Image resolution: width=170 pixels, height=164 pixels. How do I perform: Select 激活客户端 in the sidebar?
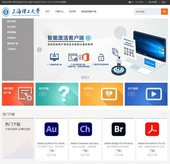click(13, 43)
